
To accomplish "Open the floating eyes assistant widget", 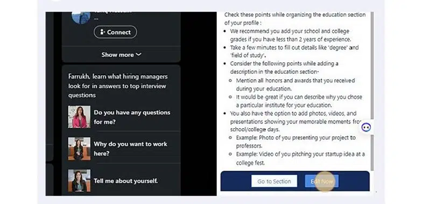I will coord(366,127).
